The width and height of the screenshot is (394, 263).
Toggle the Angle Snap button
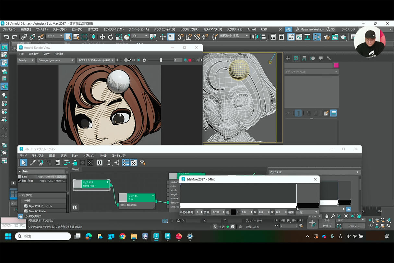[189, 37]
